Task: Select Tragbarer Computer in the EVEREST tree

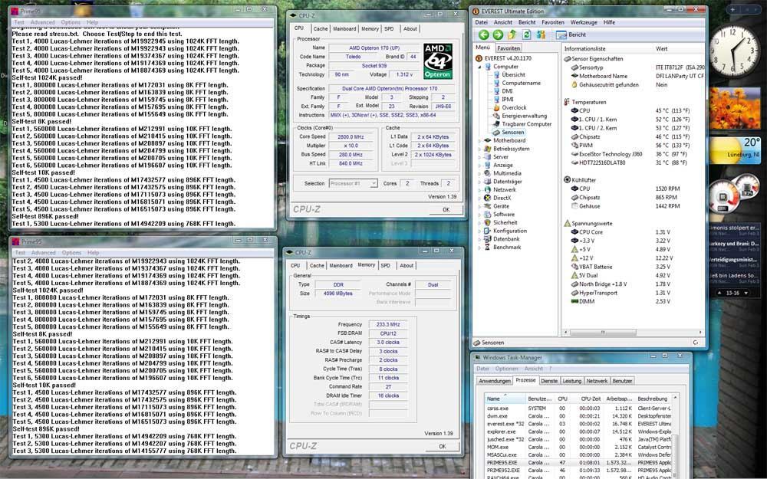Action: pyautogui.click(x=522, y=124)
